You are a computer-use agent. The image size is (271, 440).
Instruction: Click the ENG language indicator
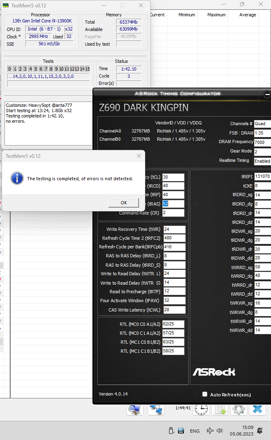point(195,431)
